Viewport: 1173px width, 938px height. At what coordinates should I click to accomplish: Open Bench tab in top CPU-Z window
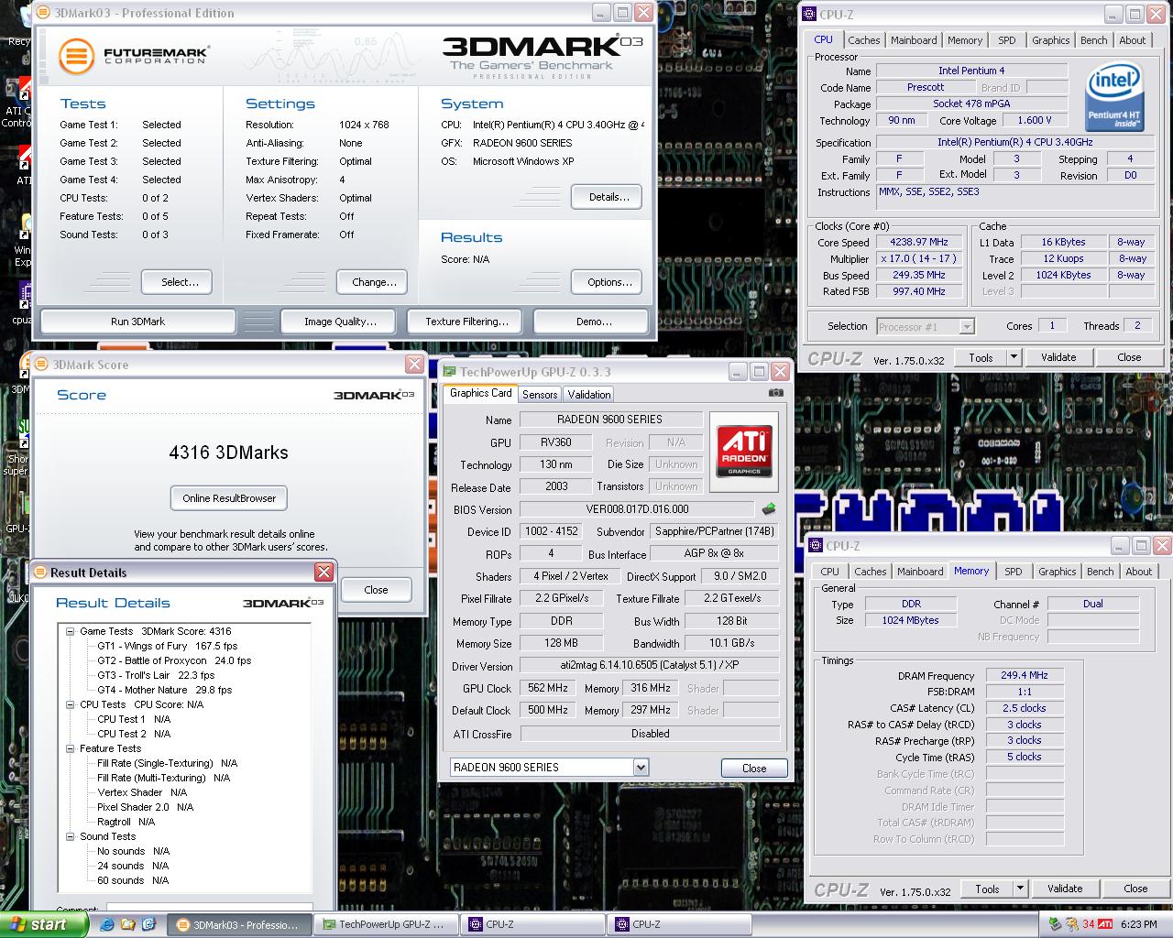point(1093,40)
